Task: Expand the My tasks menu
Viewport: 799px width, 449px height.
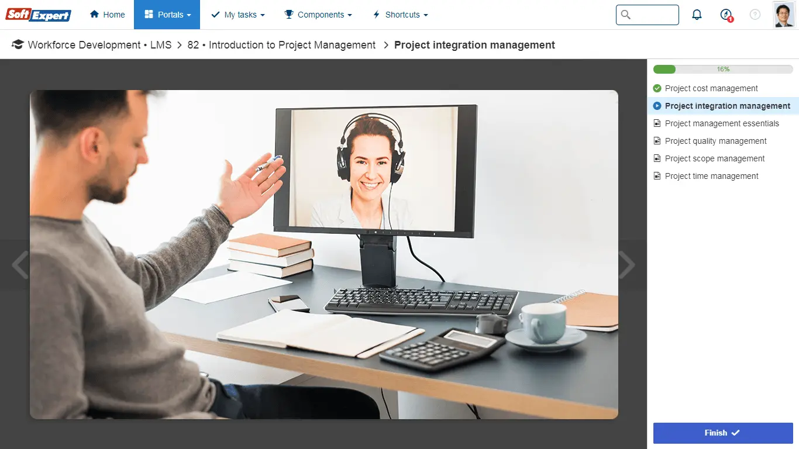Action: (x=237, y=15)
